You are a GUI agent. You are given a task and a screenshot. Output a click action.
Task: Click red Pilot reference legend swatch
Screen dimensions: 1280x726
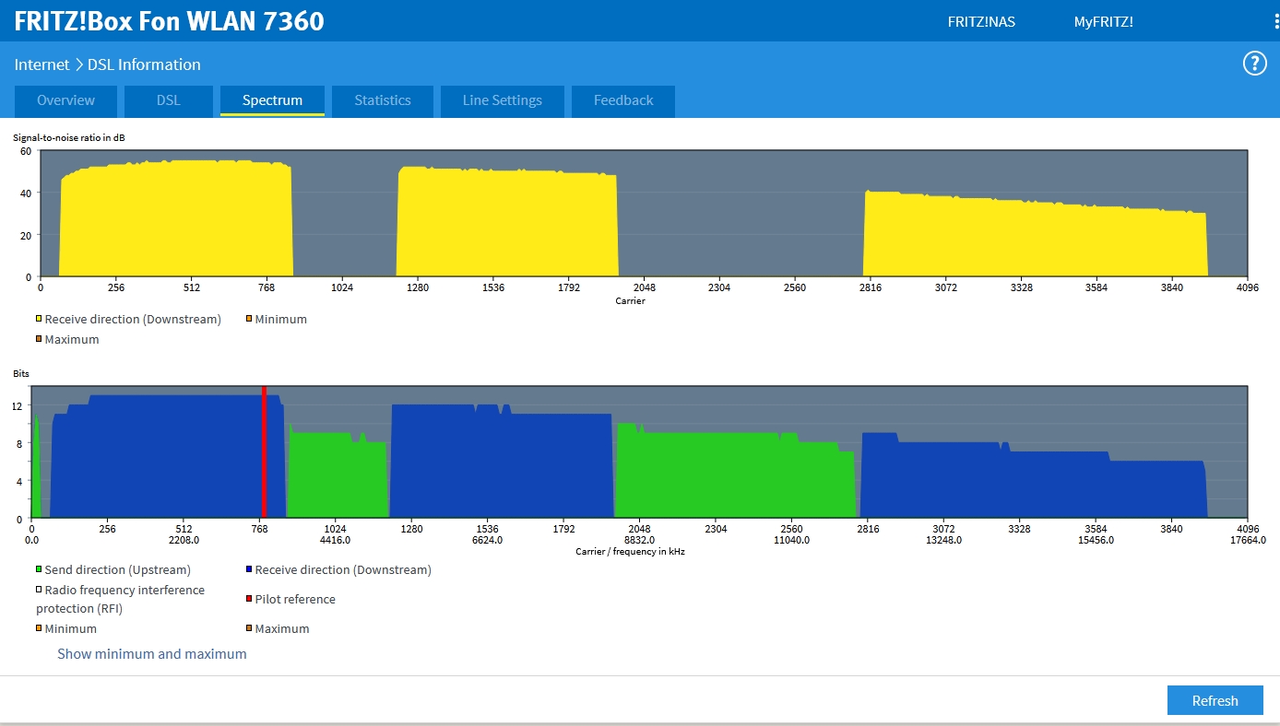pyautogui.click(x=249, y=600)
